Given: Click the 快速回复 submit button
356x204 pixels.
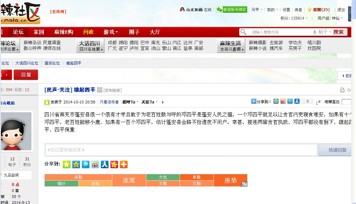Looking at the screenshot, I should pyautogui.click(x=337, y=150).
